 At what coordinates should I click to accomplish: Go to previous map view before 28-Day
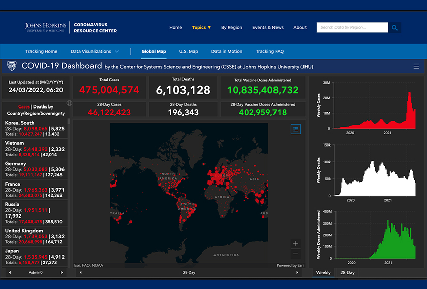(x=80, y=273)
